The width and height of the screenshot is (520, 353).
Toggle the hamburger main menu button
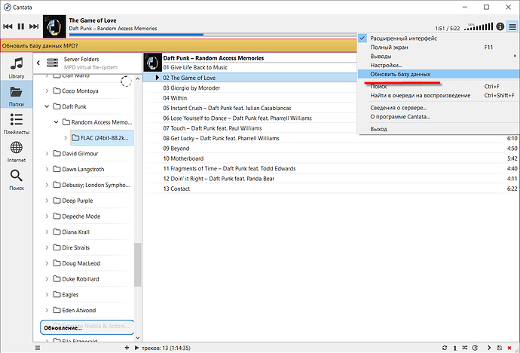512,26
